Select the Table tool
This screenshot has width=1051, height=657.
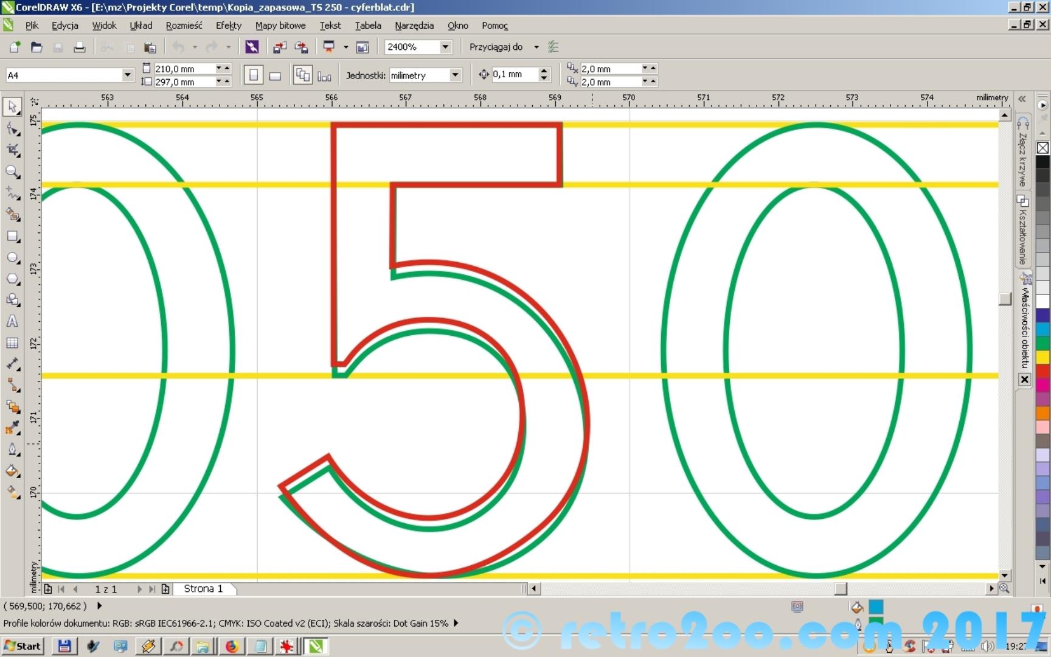tap(12, 343)
